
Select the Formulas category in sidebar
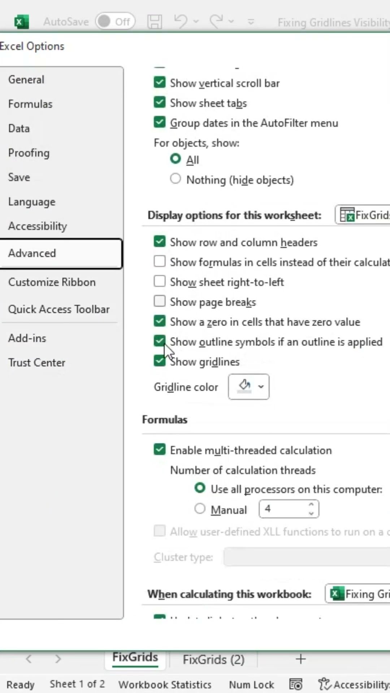tap(30, 104)
